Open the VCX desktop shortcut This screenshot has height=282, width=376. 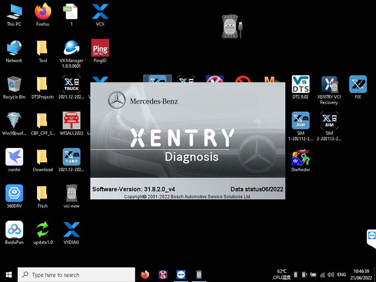click(x=100, y=15)
